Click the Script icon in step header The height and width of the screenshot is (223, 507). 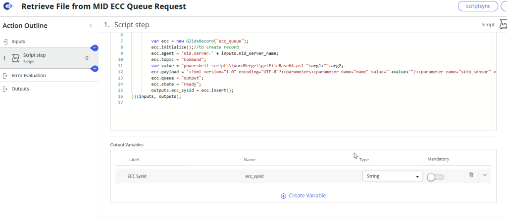tap(503, 24)
